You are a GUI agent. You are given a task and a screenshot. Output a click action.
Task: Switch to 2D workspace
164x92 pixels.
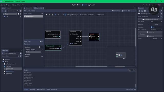tap(74, 5)
